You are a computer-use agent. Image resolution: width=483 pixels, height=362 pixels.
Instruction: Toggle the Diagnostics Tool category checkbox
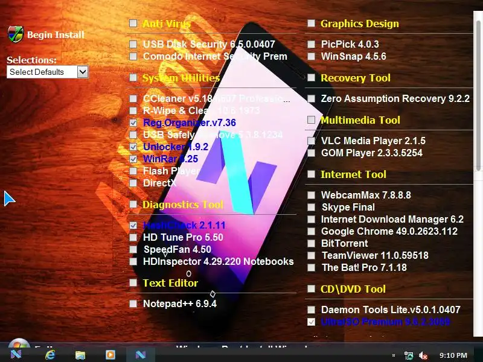tap(133, 204)
